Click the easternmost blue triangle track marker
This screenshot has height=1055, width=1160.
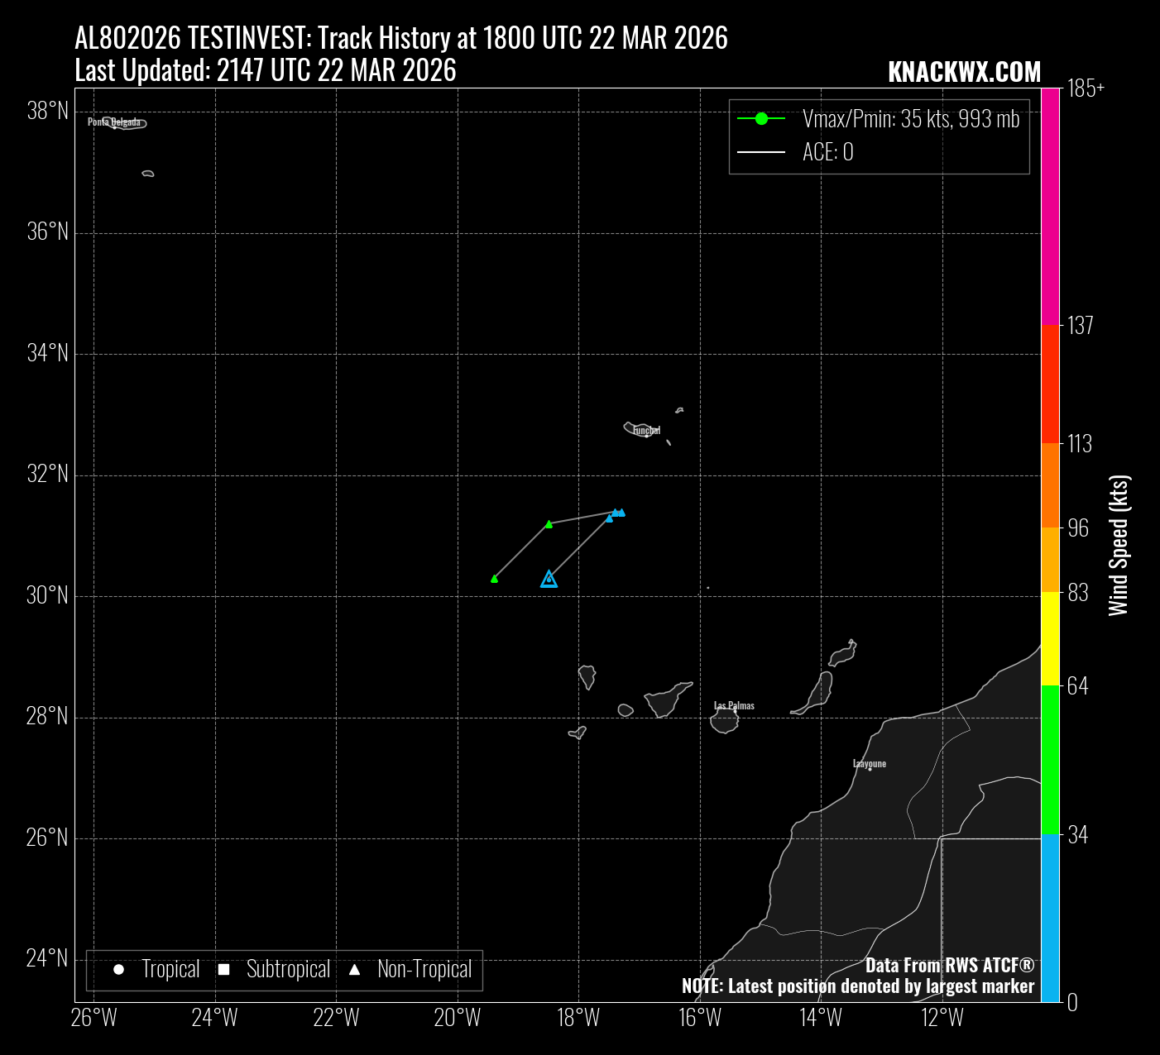point(621,513)
